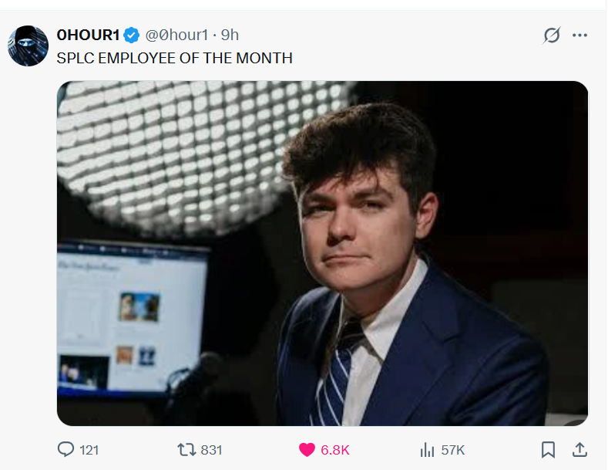Open the 0HOUR1 profile avatar
Viewport: 608px width, 470px height.
[28, 46]
